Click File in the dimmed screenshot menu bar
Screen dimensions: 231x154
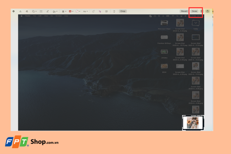point(34,16)
